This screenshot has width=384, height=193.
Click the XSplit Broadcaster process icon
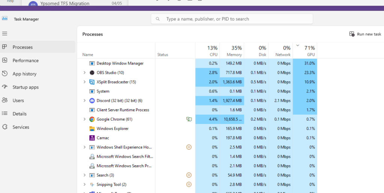point(92,82)
